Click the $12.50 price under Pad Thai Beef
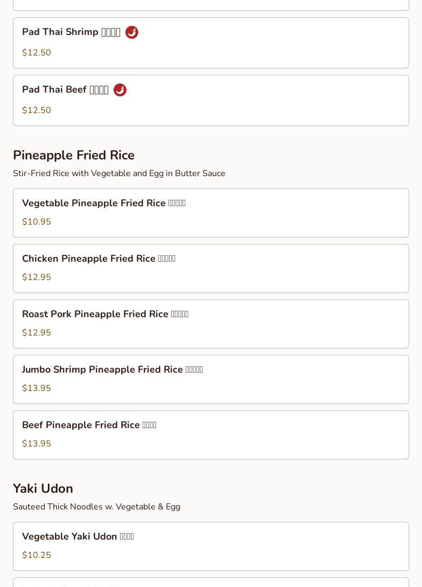422x587 pixels. [x=37, y=110]
